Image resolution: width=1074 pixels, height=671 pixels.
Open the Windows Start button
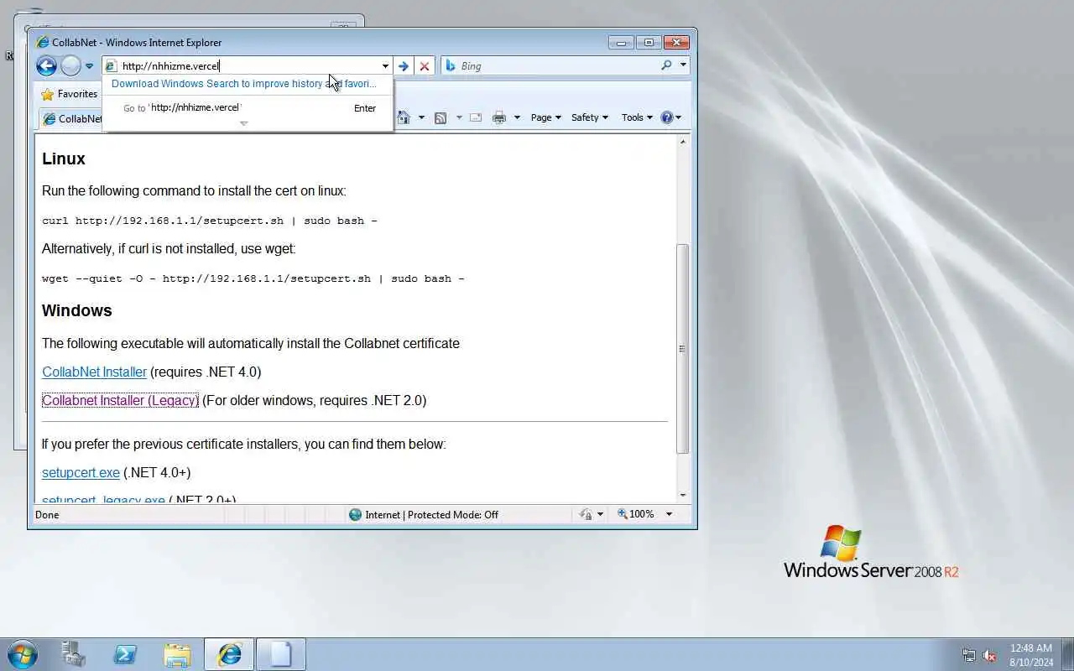(x=23, y=654)
